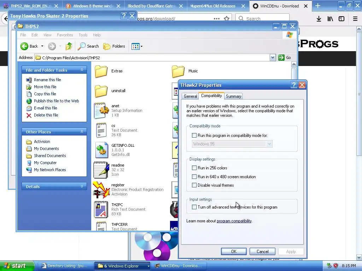Select the uninstall folder icon
362x271 pixels.
(x=101, y=91)
